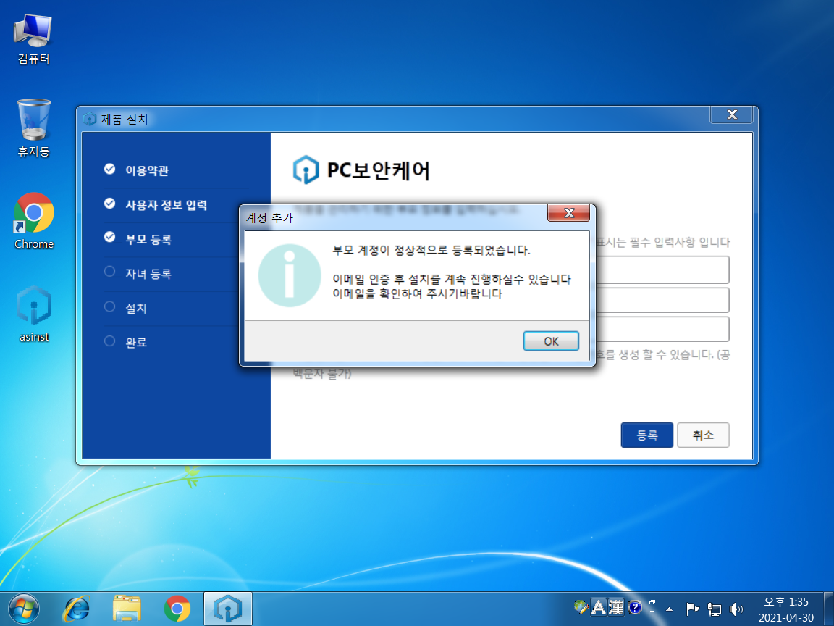Click the taskbar clock 오후 1:35
Image resolution: width=834 pixels, height=626 pixels.
click(785, 602)
